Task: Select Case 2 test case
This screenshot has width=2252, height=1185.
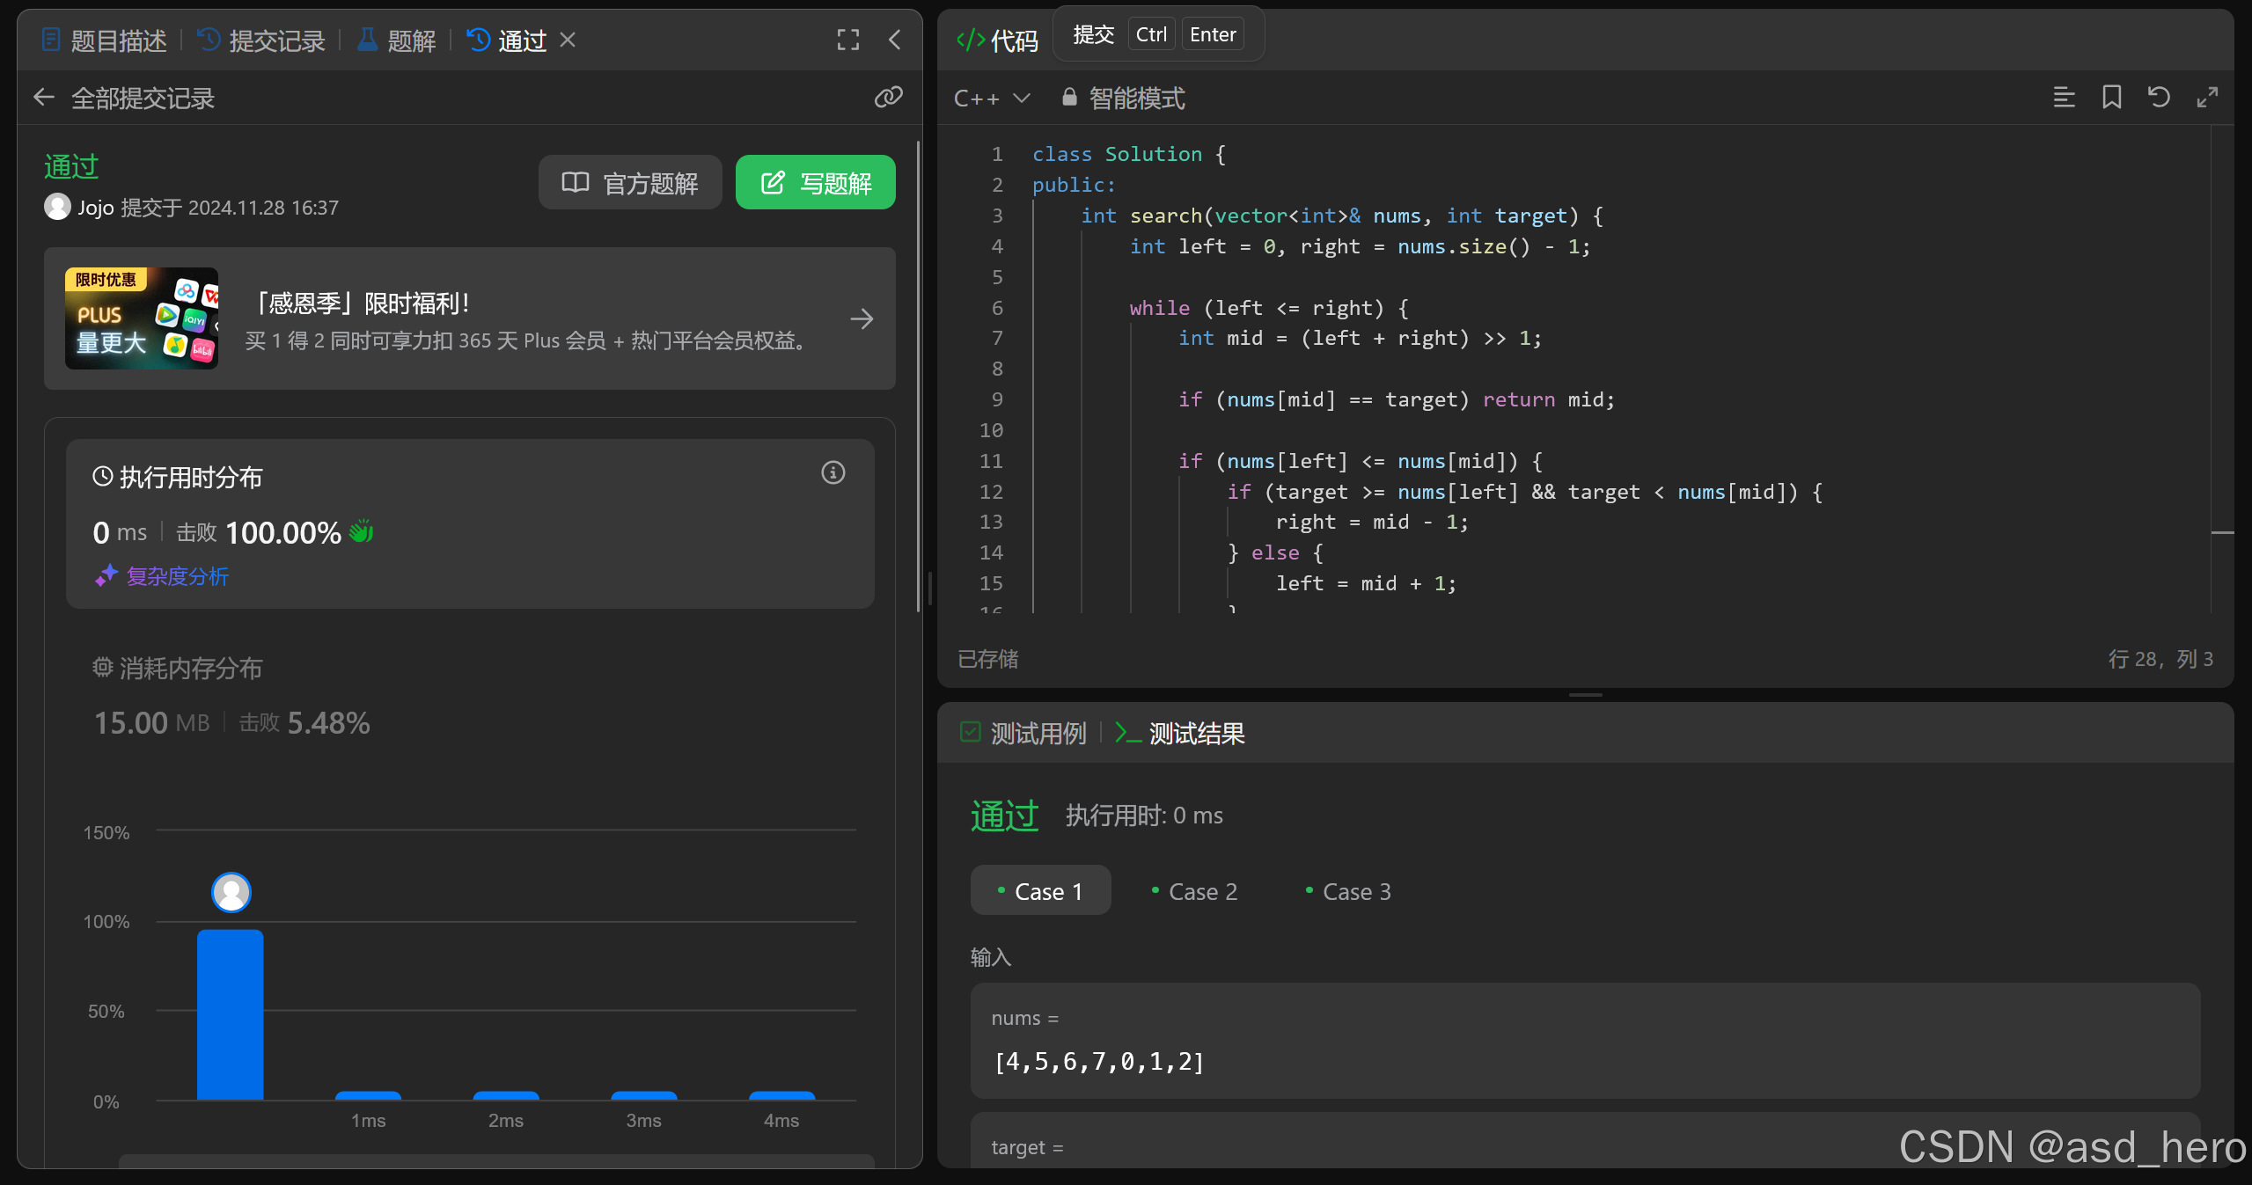Action: coord(1194,891)
